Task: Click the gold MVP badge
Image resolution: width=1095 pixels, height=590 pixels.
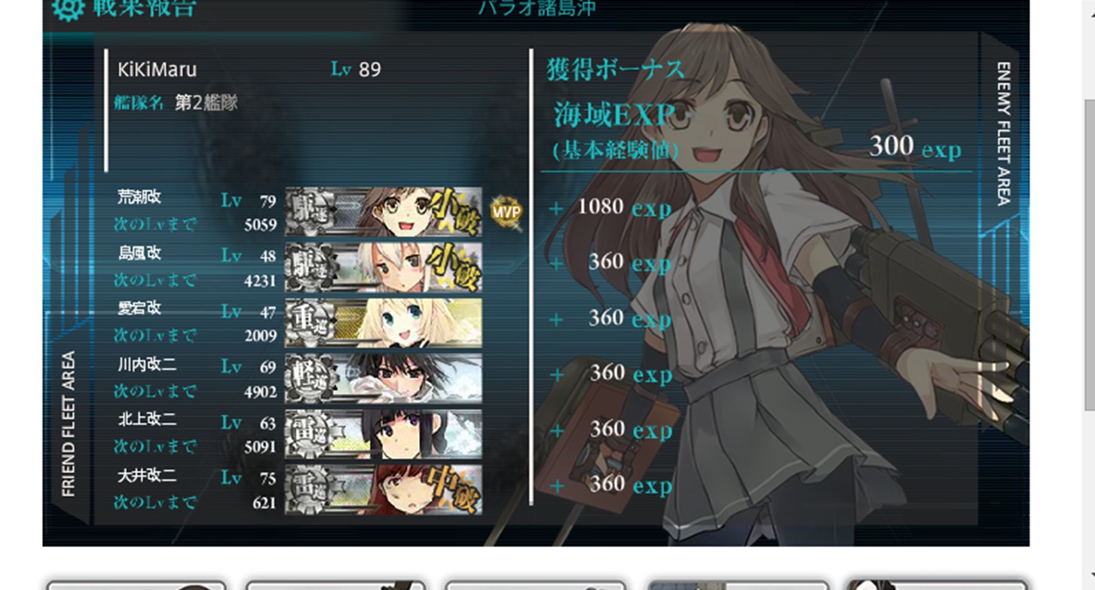Action: [506, 212]
